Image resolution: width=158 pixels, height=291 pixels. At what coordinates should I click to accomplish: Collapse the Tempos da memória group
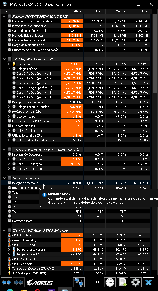click(4, 178)
